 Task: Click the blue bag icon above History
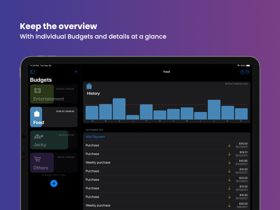[x=89, y=86]
